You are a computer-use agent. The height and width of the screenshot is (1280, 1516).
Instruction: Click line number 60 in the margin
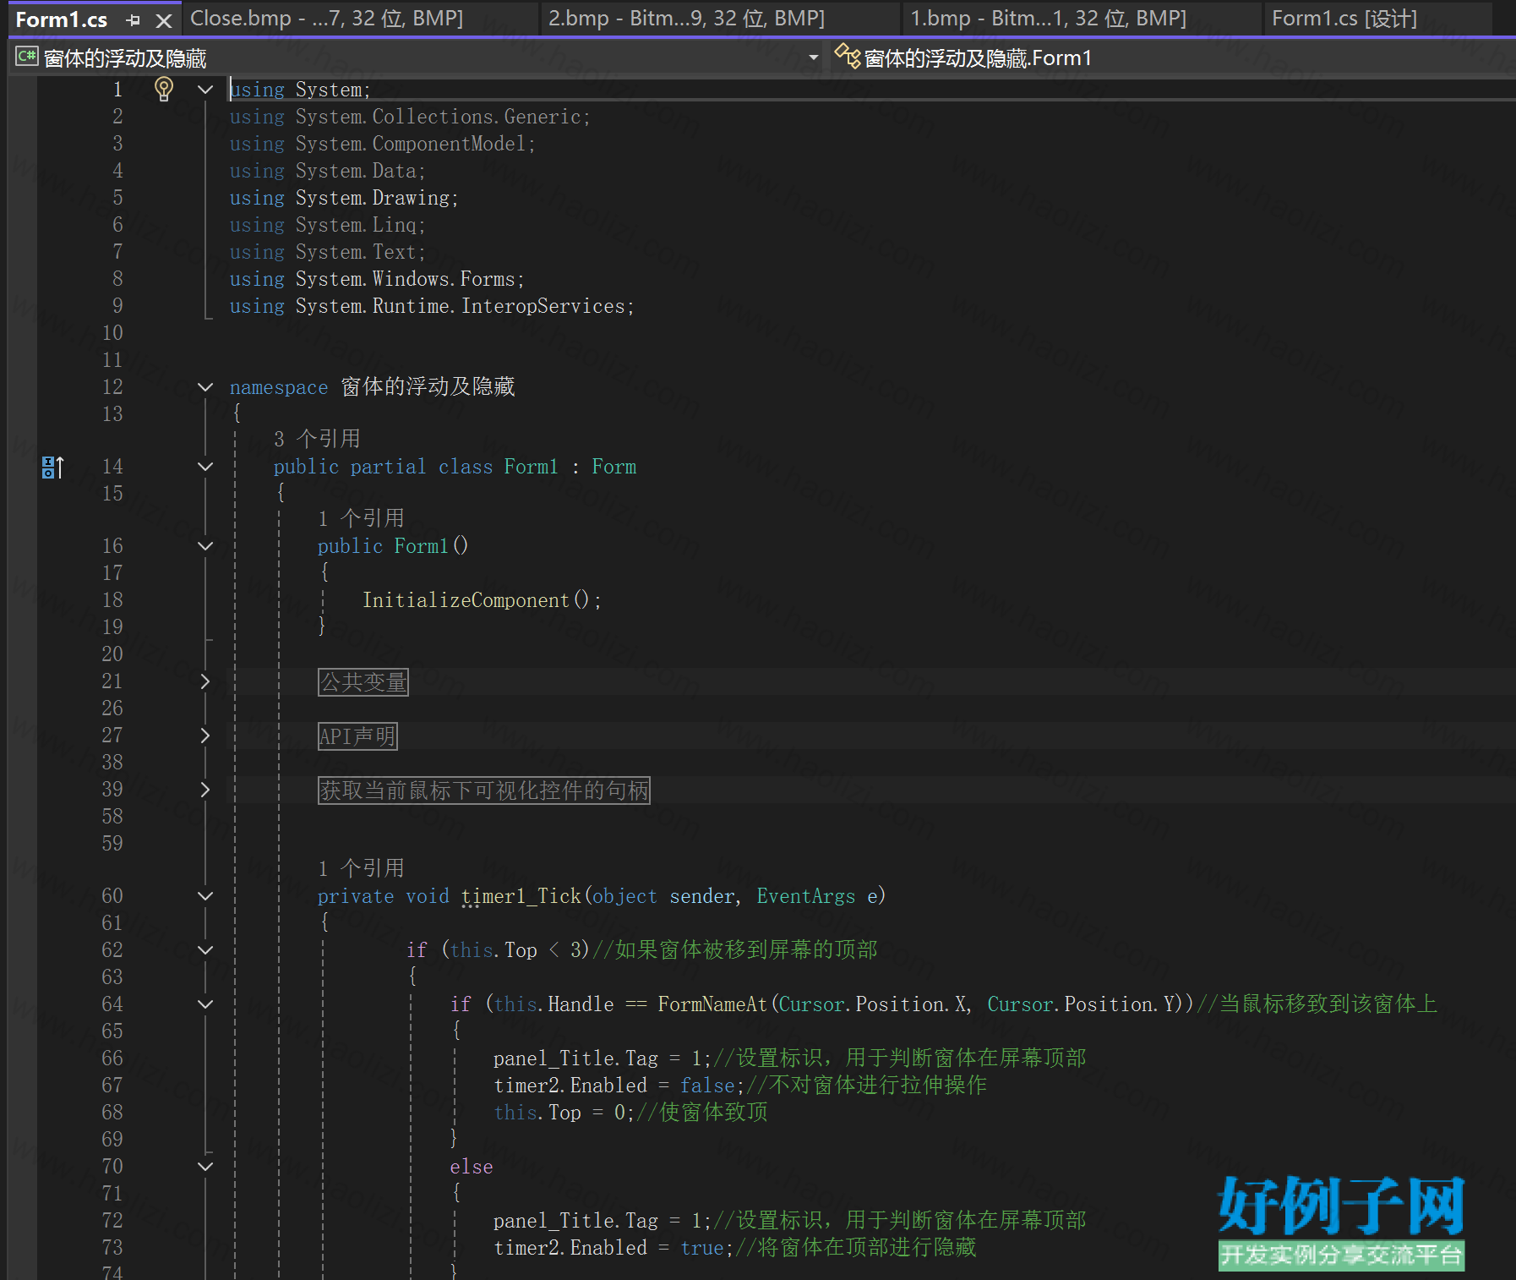[x=112, y=896]
